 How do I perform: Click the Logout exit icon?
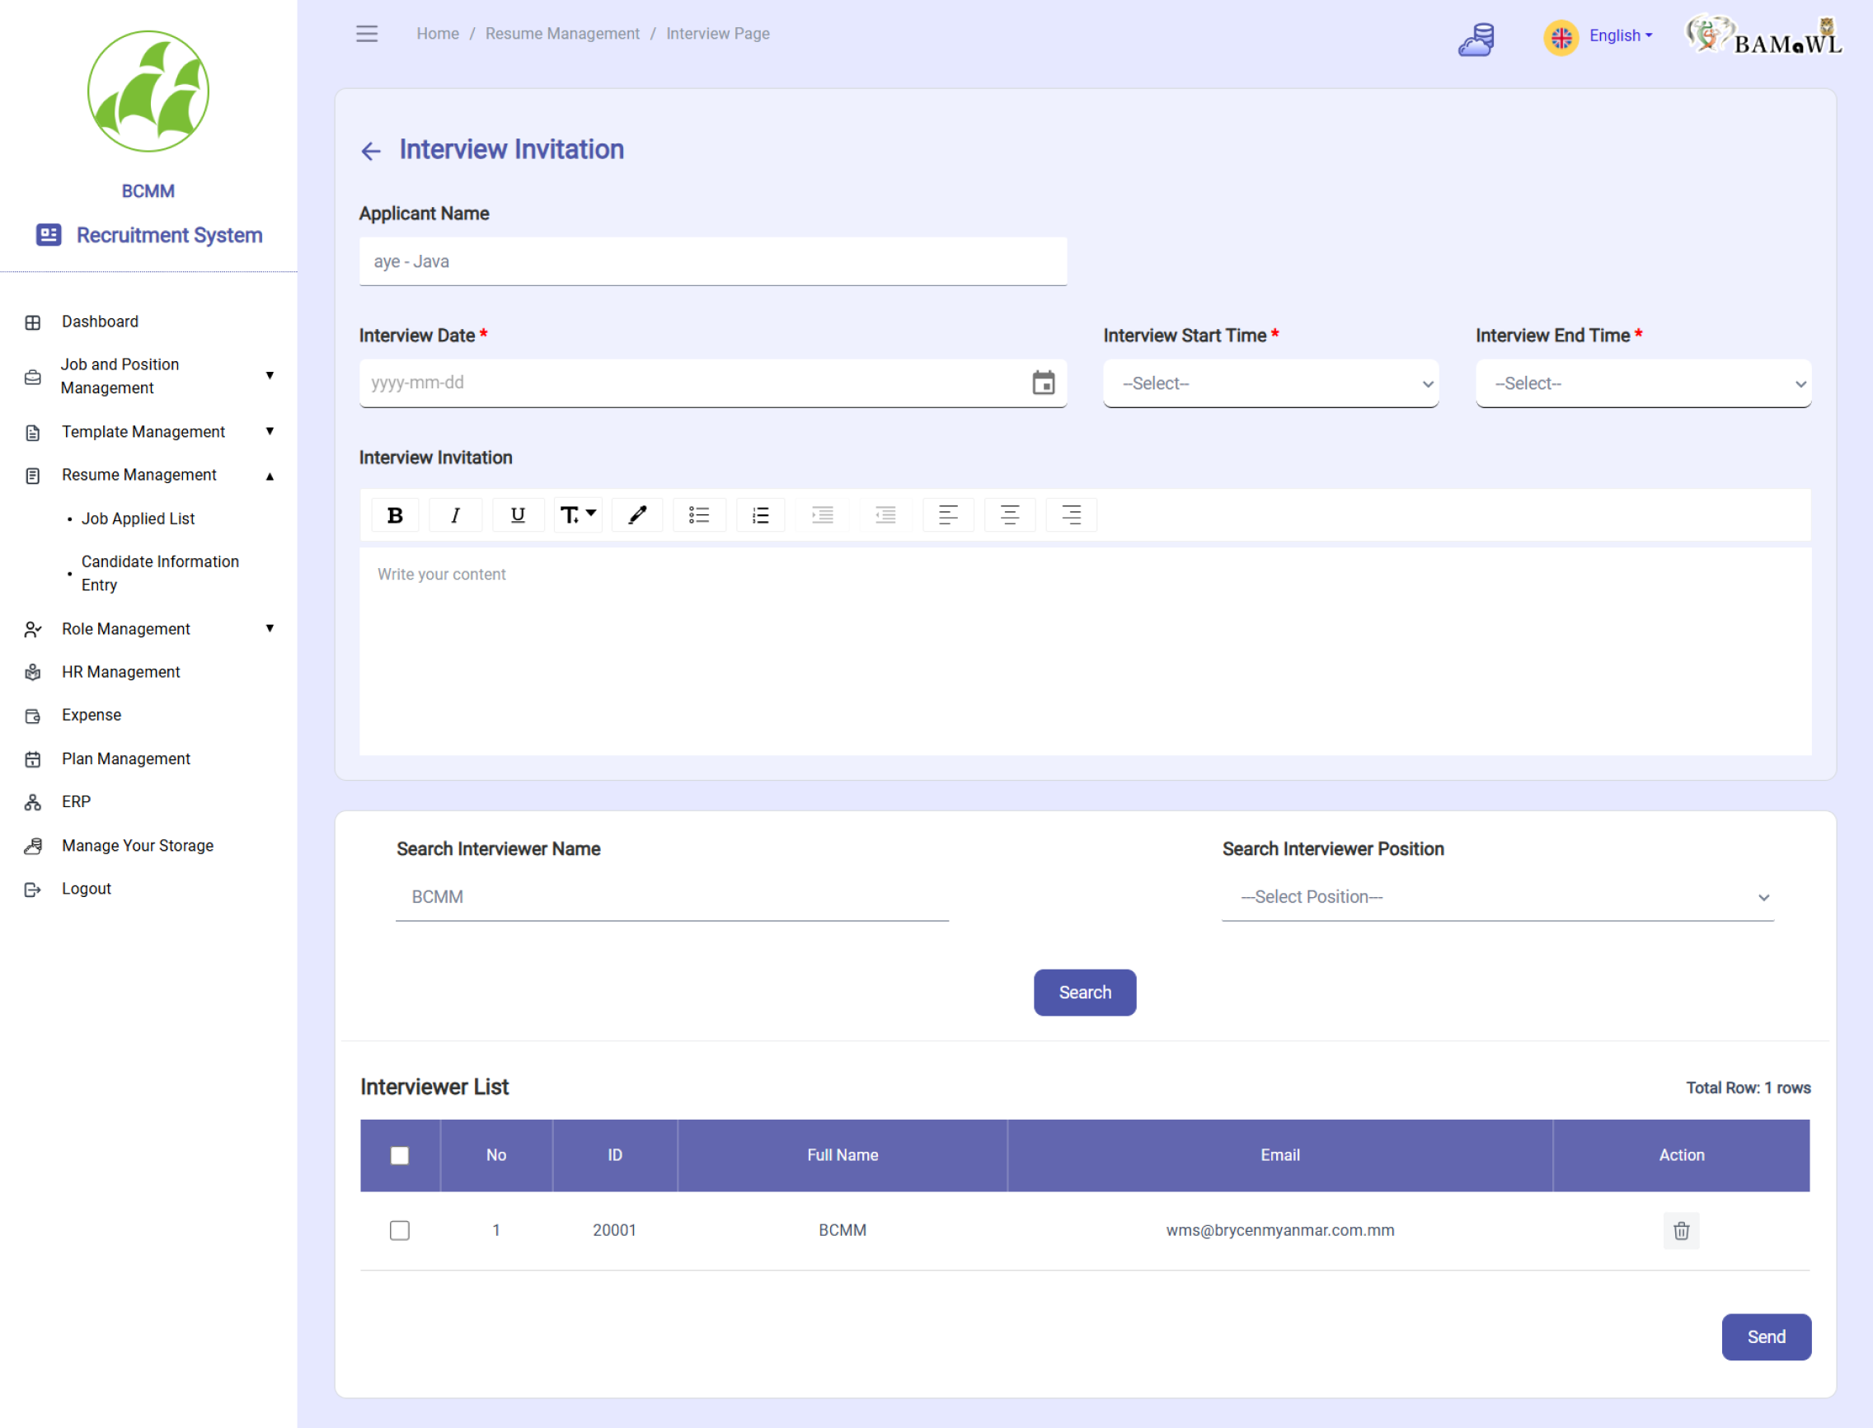[x=33, y=890]
